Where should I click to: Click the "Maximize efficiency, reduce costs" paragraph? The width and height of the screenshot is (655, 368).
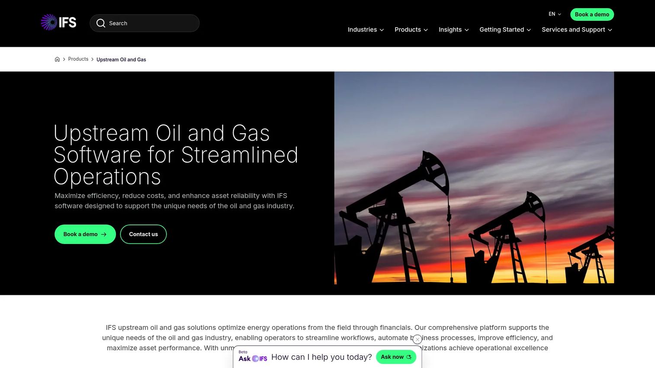point(174,201)
